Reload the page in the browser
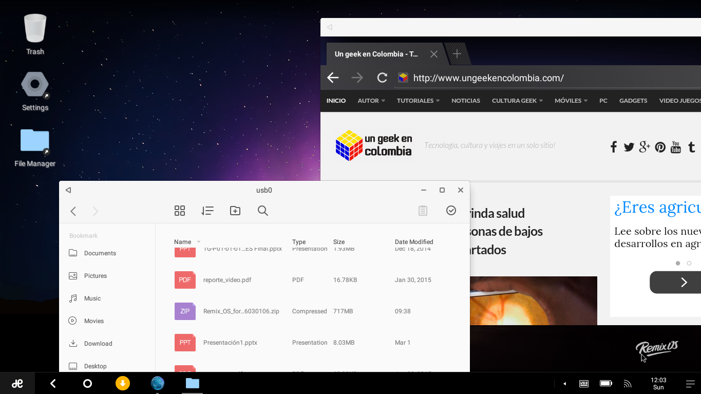 [382, 78]
